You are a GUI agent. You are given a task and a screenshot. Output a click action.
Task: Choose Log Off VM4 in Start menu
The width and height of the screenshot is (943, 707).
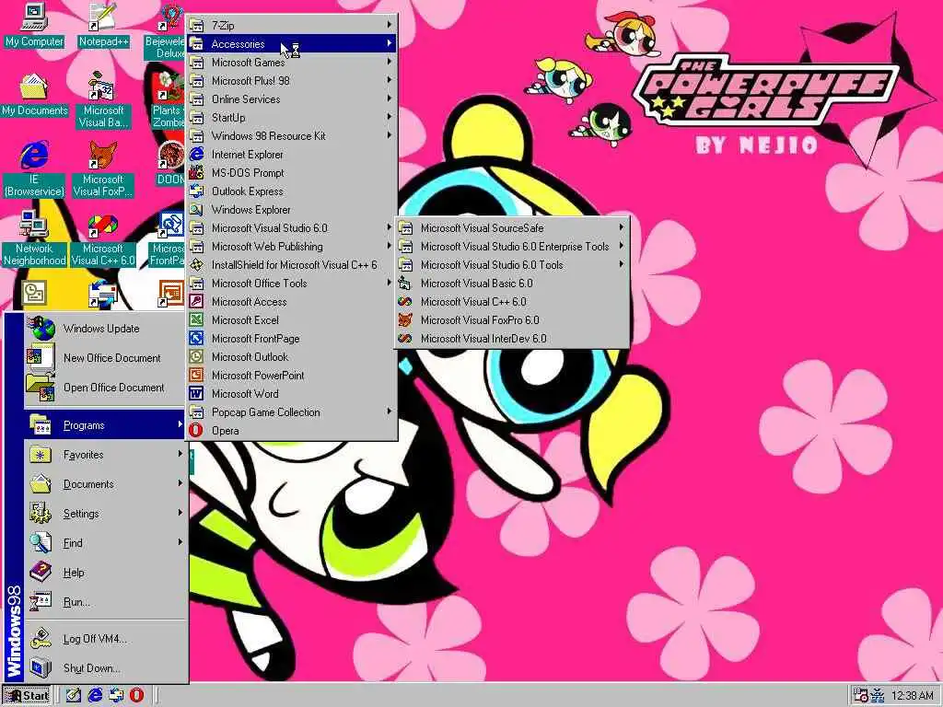105,639
